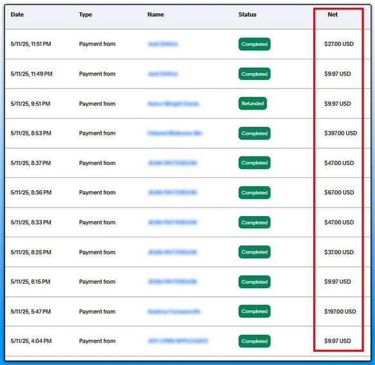Screen dimensions: 375x365
Task: Click $9.97 USD in the refunded 9:51 PM row
Action: tap(338, 104)
